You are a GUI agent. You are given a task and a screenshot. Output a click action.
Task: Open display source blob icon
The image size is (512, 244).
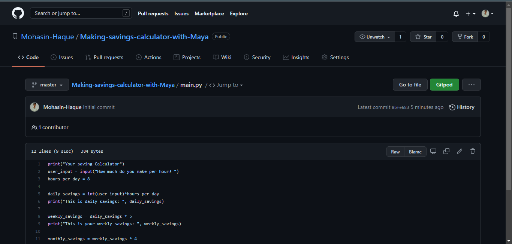pyautogui.click(x=433, y=151)
